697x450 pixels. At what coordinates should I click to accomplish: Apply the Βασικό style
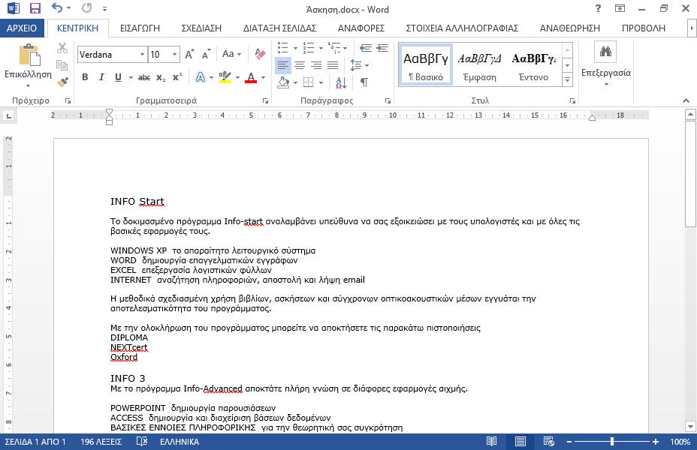point(425,64)
